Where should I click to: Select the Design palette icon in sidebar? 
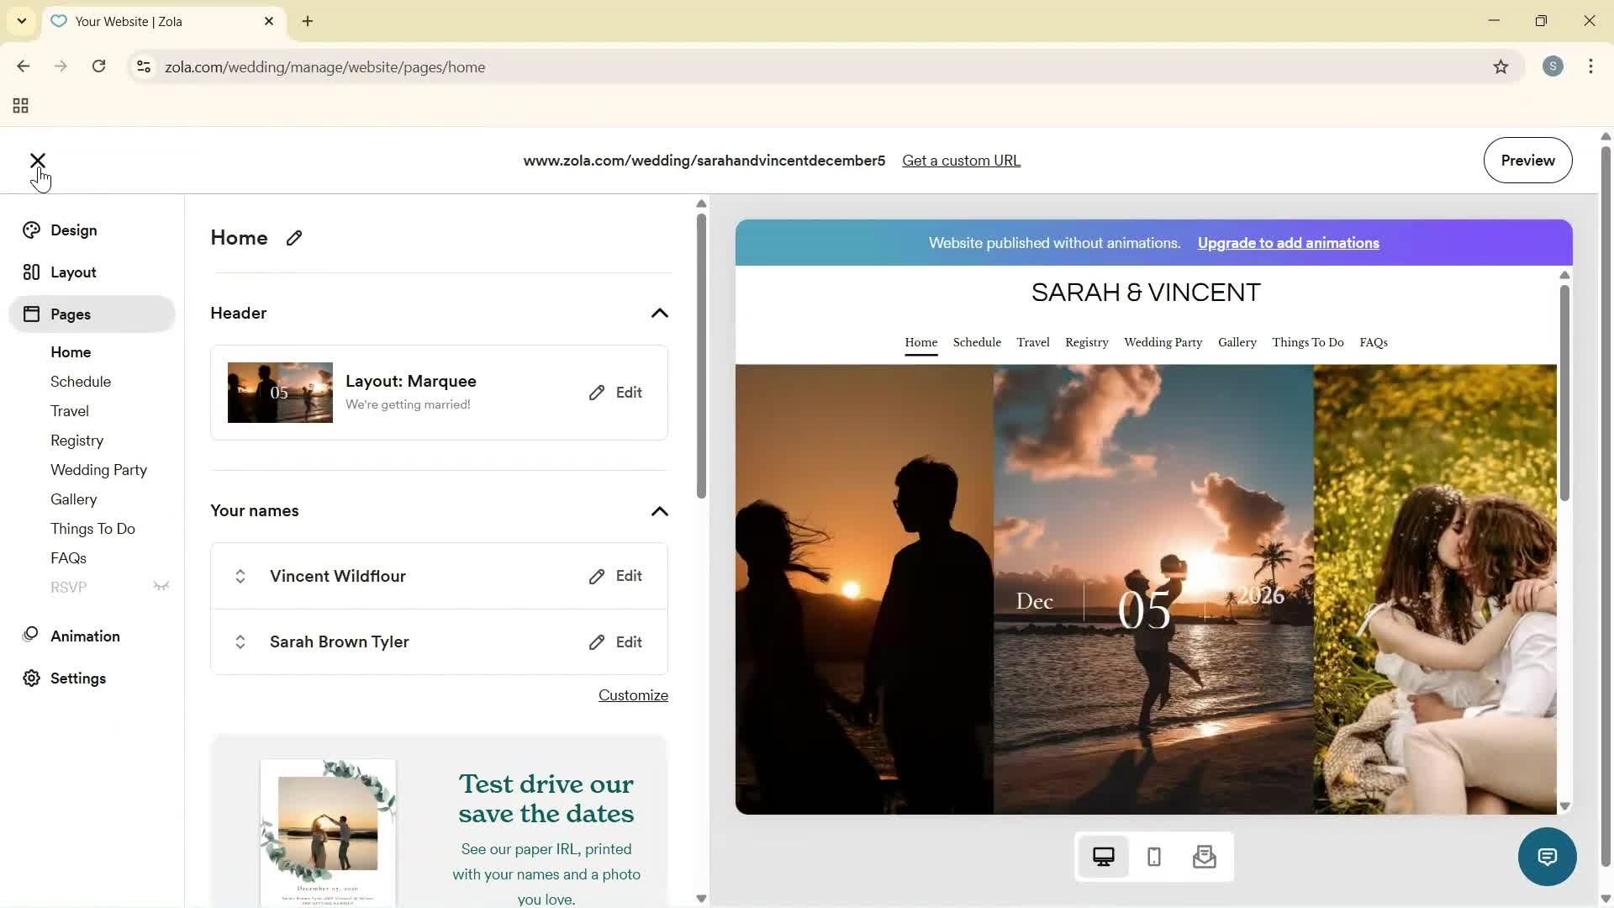pos(31,230)
